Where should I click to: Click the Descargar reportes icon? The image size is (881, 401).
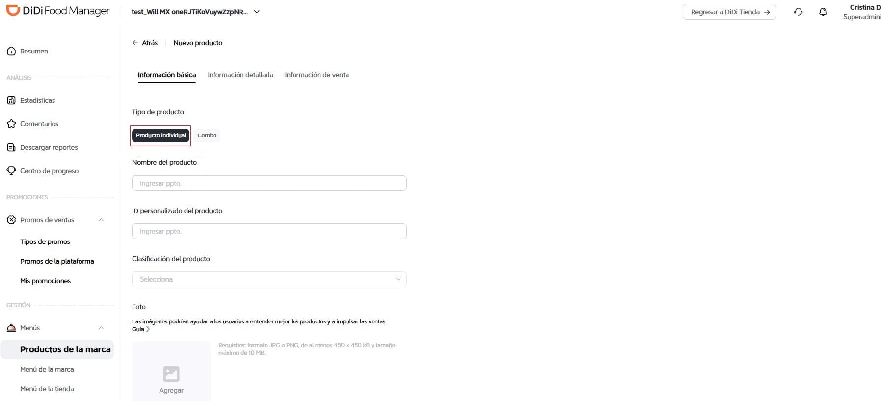[x=11, y=147]
